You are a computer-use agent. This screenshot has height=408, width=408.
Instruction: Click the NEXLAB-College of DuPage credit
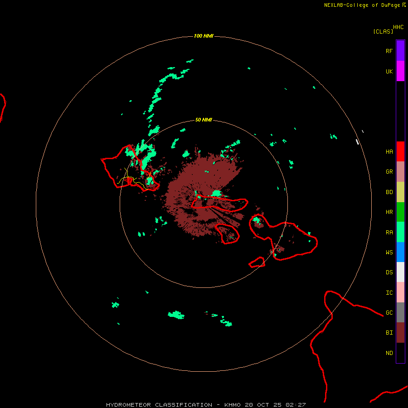click(x=365, y=5)
